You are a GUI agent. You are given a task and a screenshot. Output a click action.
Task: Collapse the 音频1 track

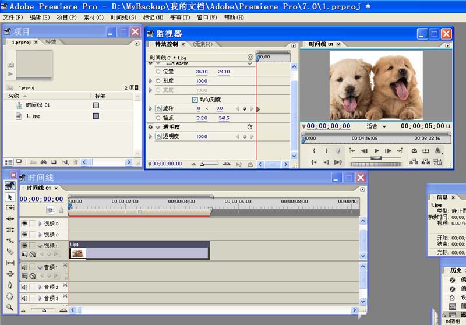[40, 268]
